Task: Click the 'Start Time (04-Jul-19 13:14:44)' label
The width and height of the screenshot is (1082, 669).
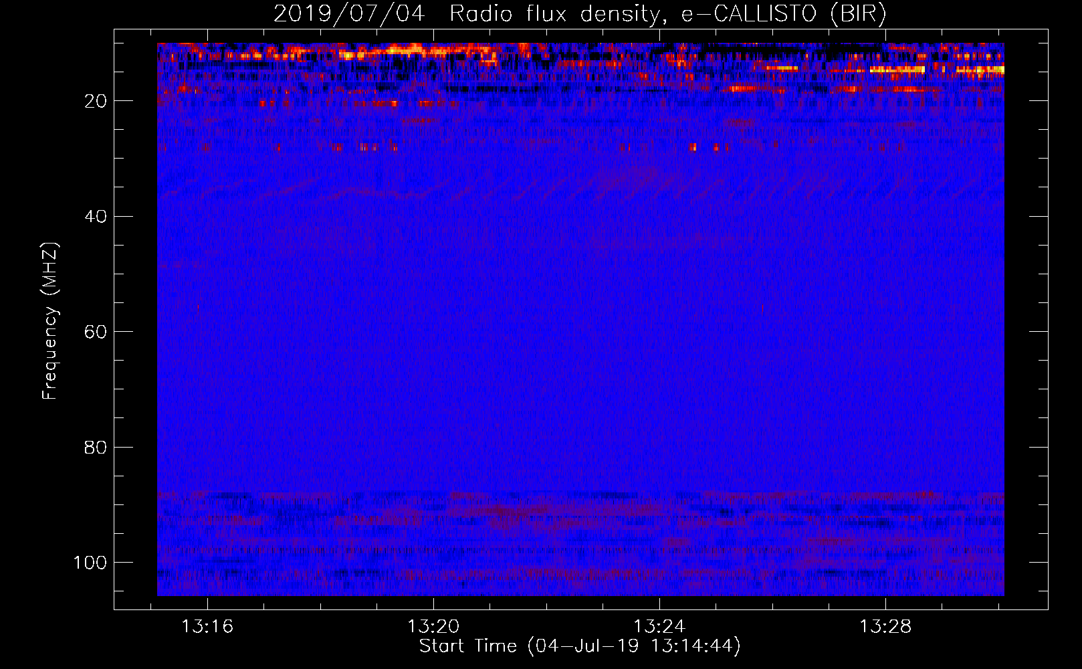Action: (x=580, y=646)
